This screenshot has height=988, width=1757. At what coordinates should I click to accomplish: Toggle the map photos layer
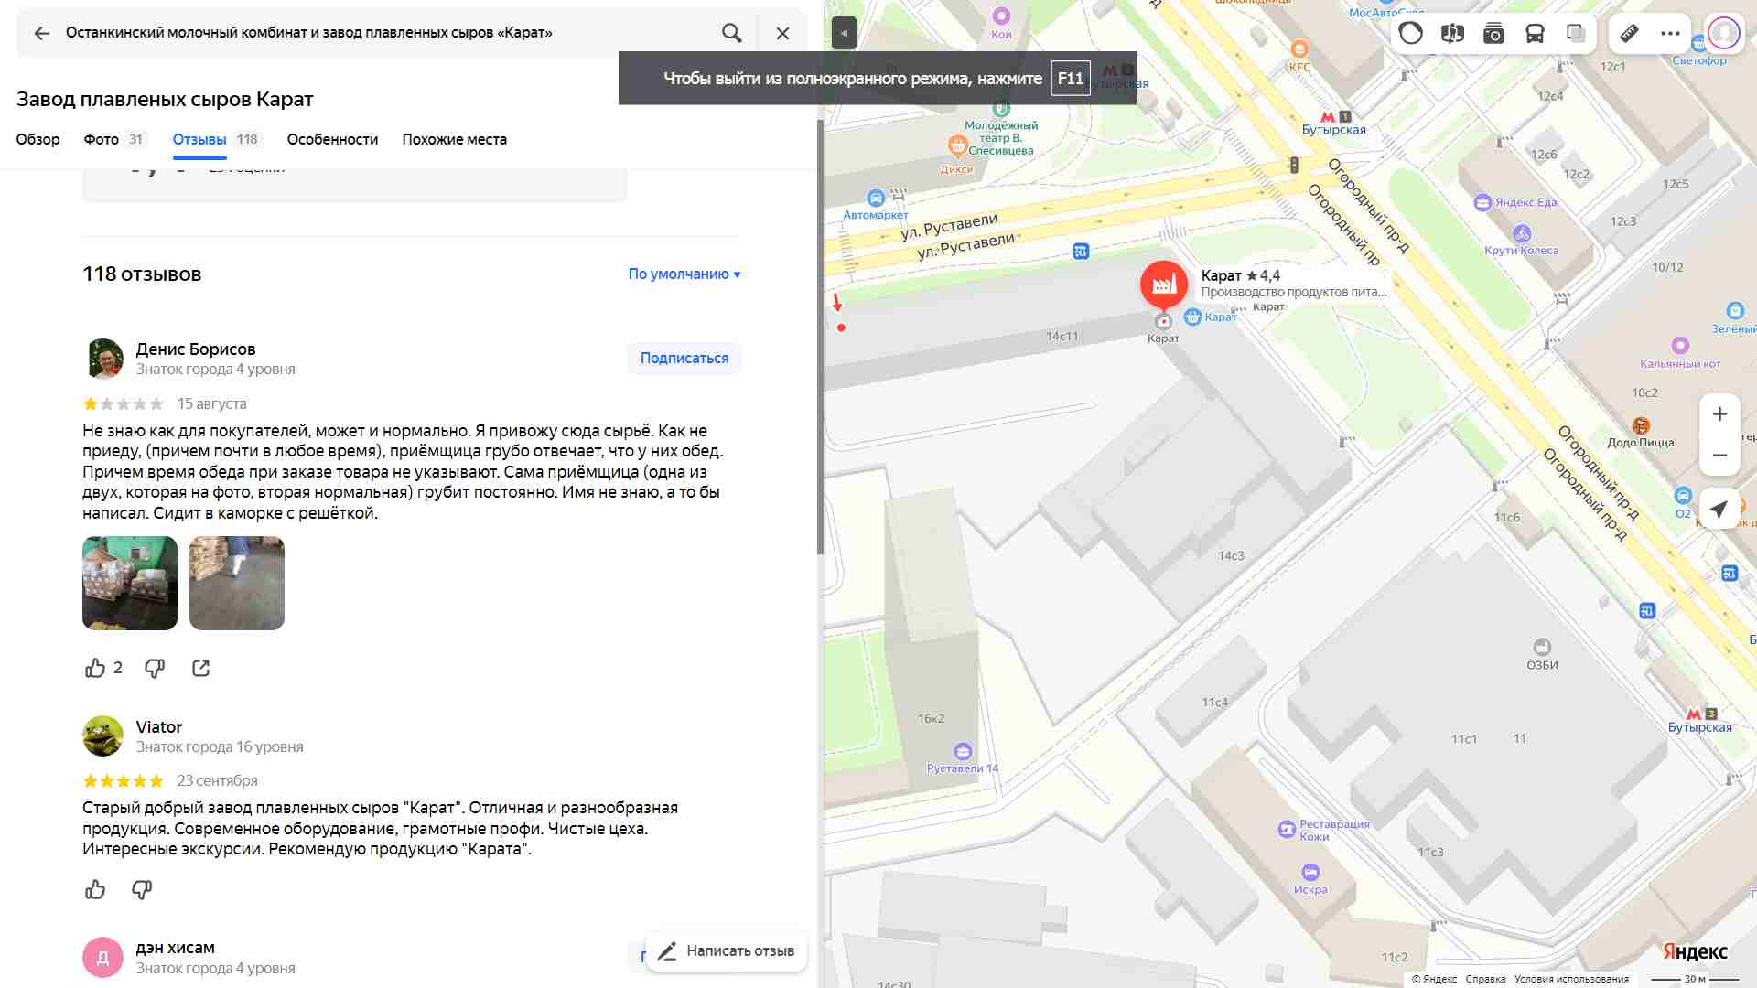pos(1493,34)
